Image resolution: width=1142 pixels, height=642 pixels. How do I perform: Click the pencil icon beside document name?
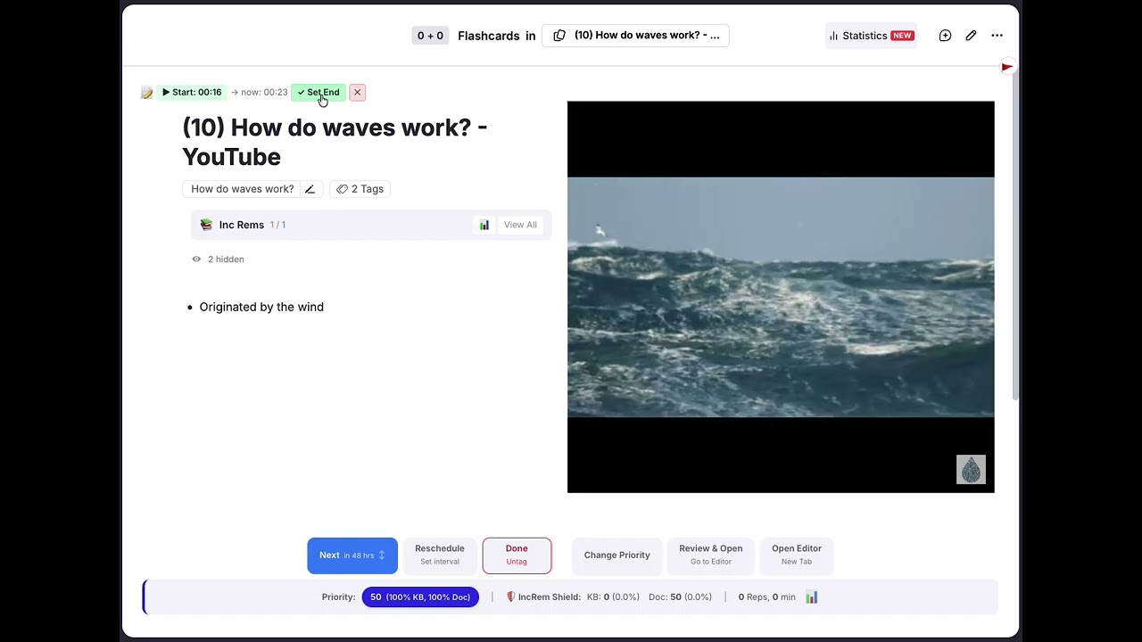pos(310,189)
